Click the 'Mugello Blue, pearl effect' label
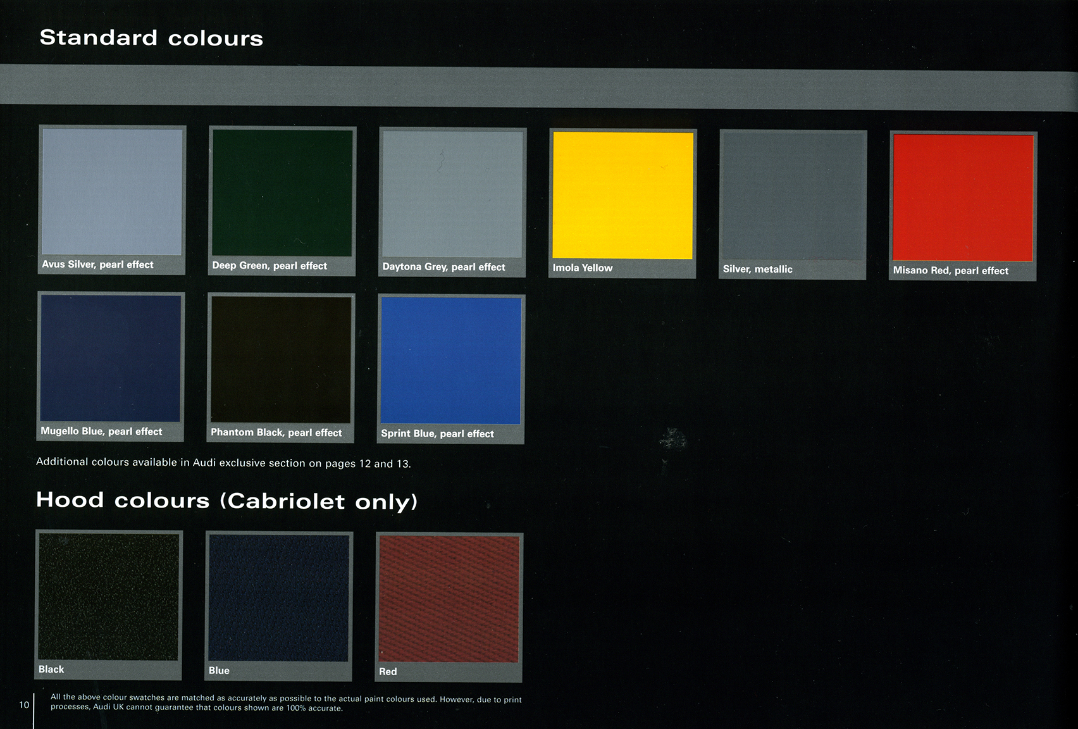Screen dimensions: 1078x729 (x=101, y=431)
